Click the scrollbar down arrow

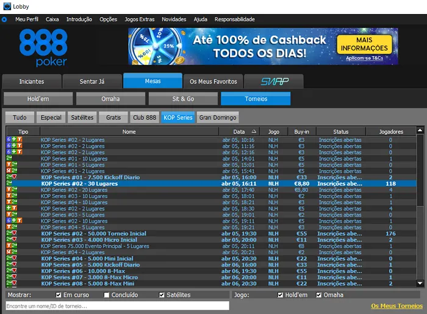click(420, 283)
